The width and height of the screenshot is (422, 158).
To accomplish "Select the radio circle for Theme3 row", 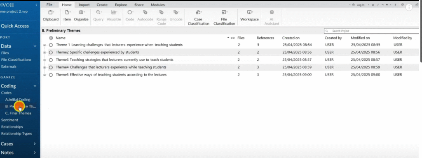I will click(x=51, y=60).
